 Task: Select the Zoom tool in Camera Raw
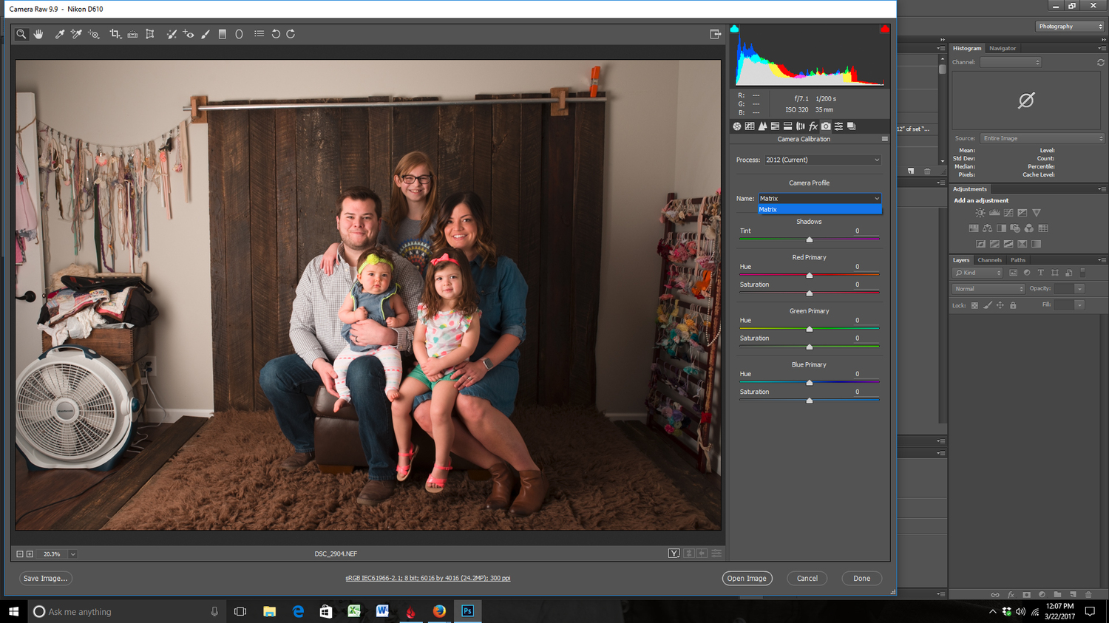pos(21,34)
